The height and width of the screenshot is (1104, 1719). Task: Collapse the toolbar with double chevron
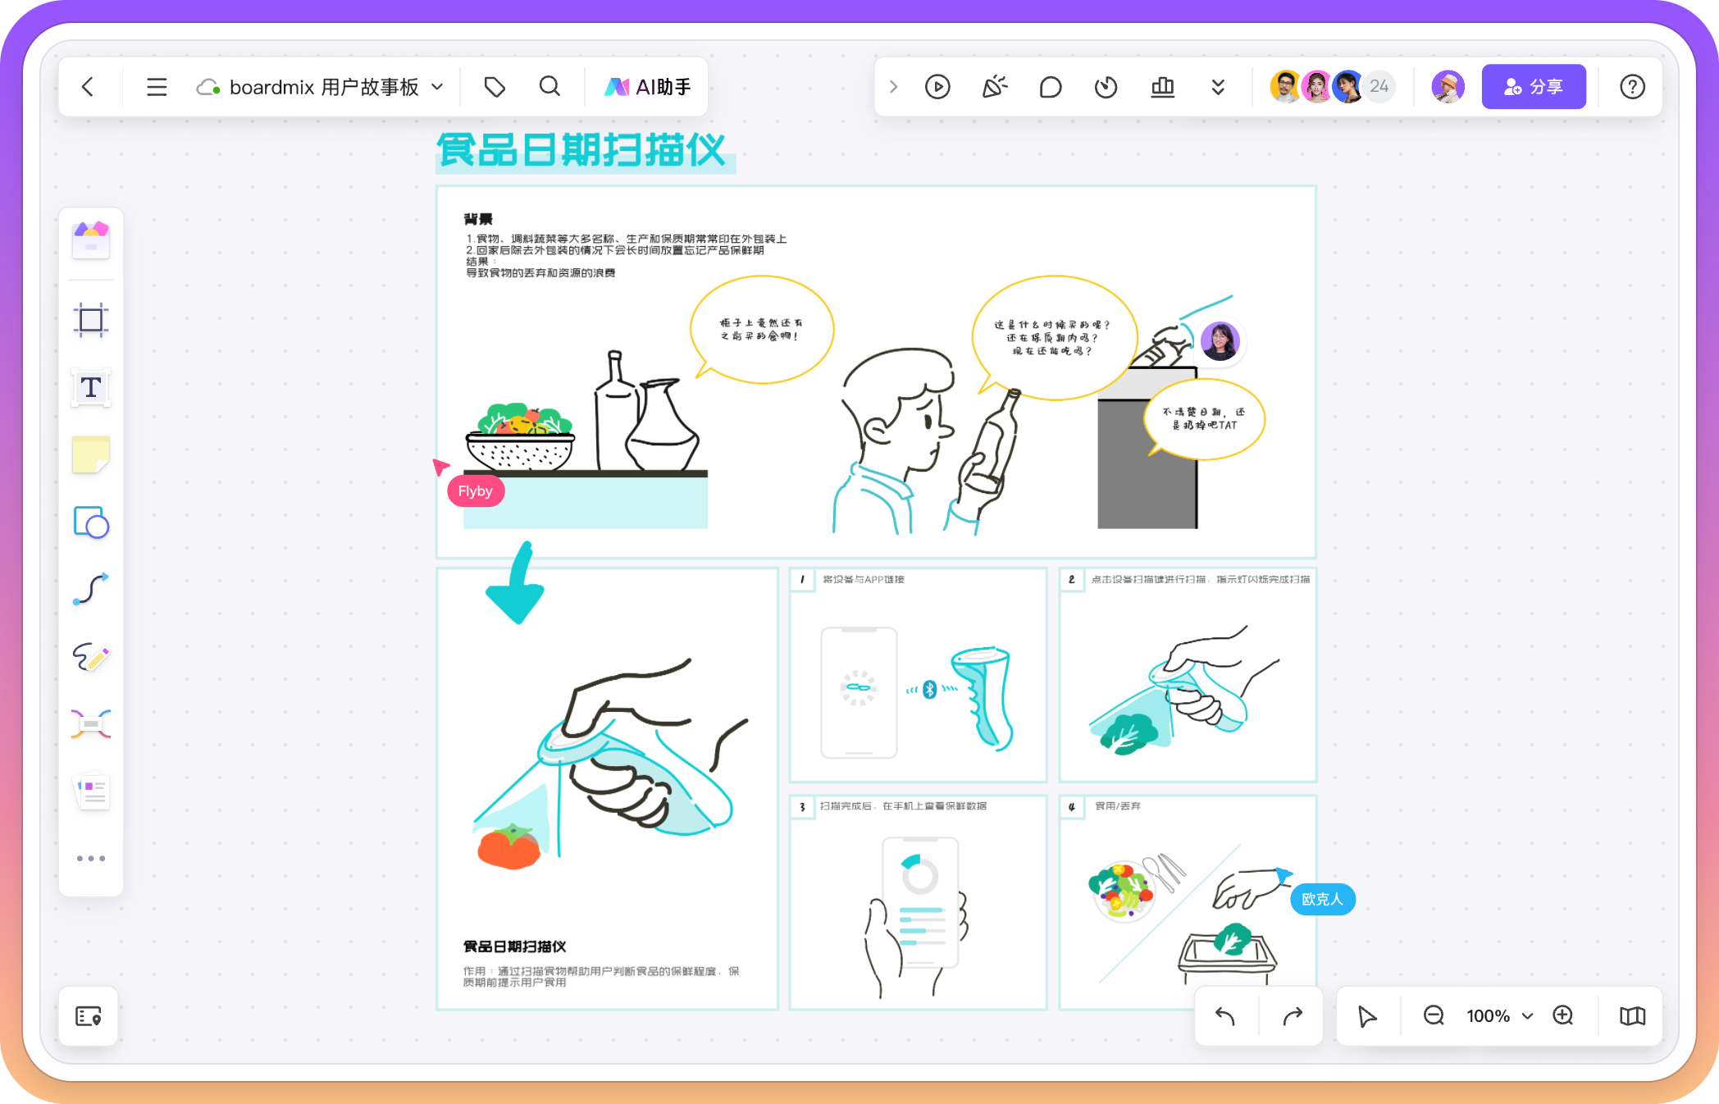(1218, 86)
